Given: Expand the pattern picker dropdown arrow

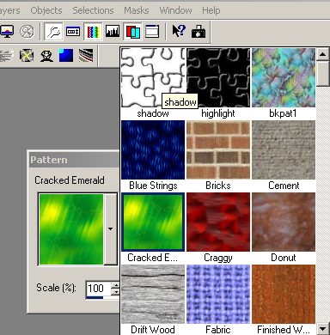Looking at the screenshot, I should pos(111,229).
